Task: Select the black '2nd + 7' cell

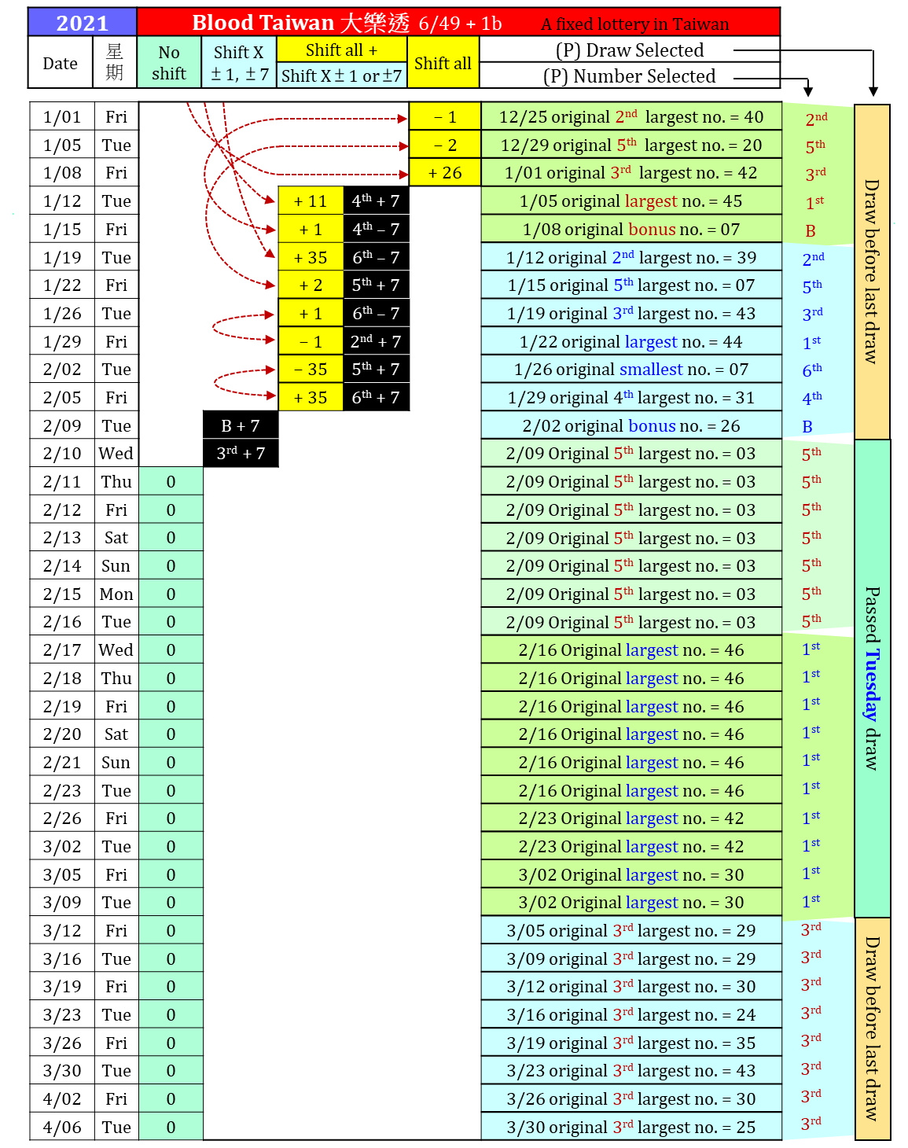Action: [x=376, y=341]
